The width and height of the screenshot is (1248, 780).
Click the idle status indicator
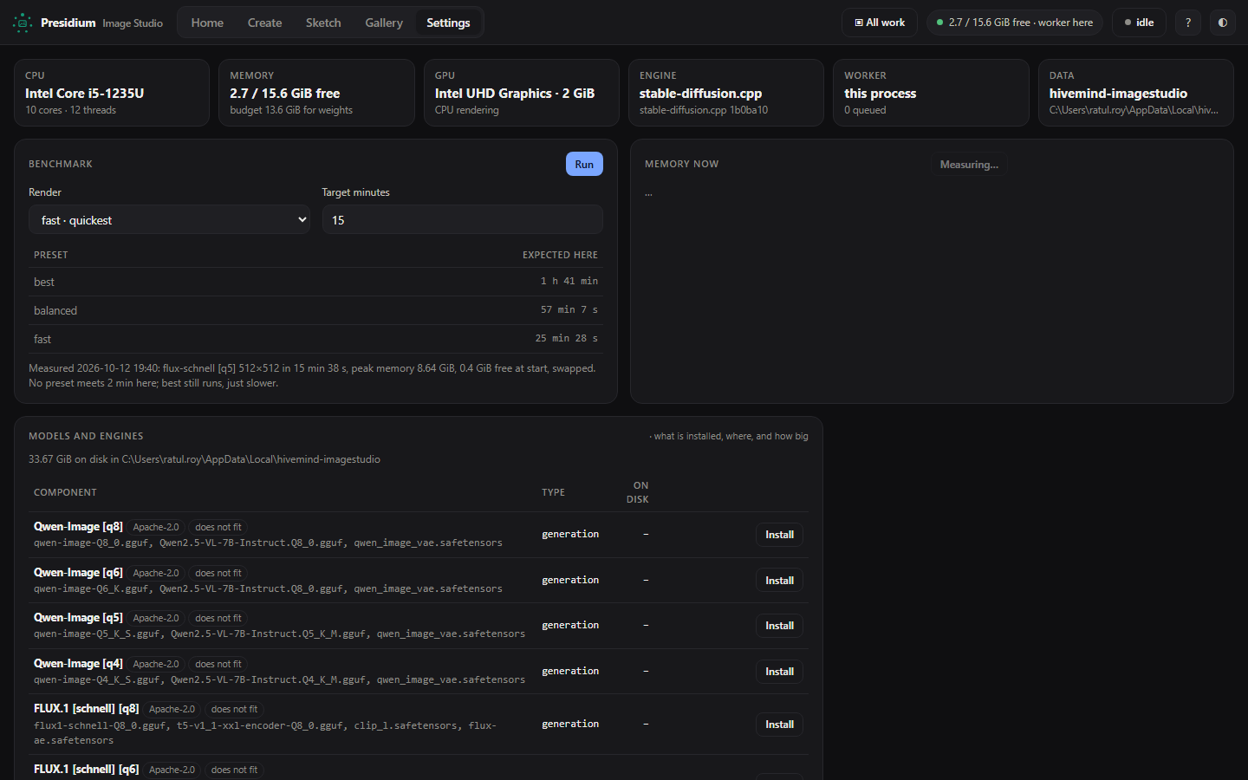pos(1139,23)
